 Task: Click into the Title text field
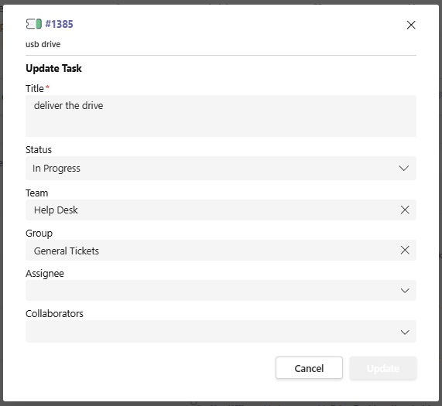pyautogui.click(x=221, y=116)
